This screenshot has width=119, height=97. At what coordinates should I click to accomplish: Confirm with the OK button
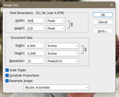coord(103,15)
